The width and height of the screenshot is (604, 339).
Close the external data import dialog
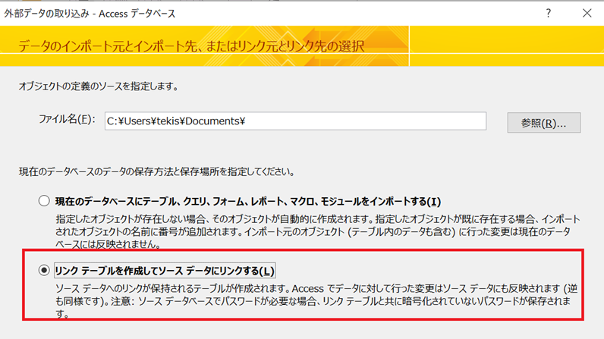[587, 13]
